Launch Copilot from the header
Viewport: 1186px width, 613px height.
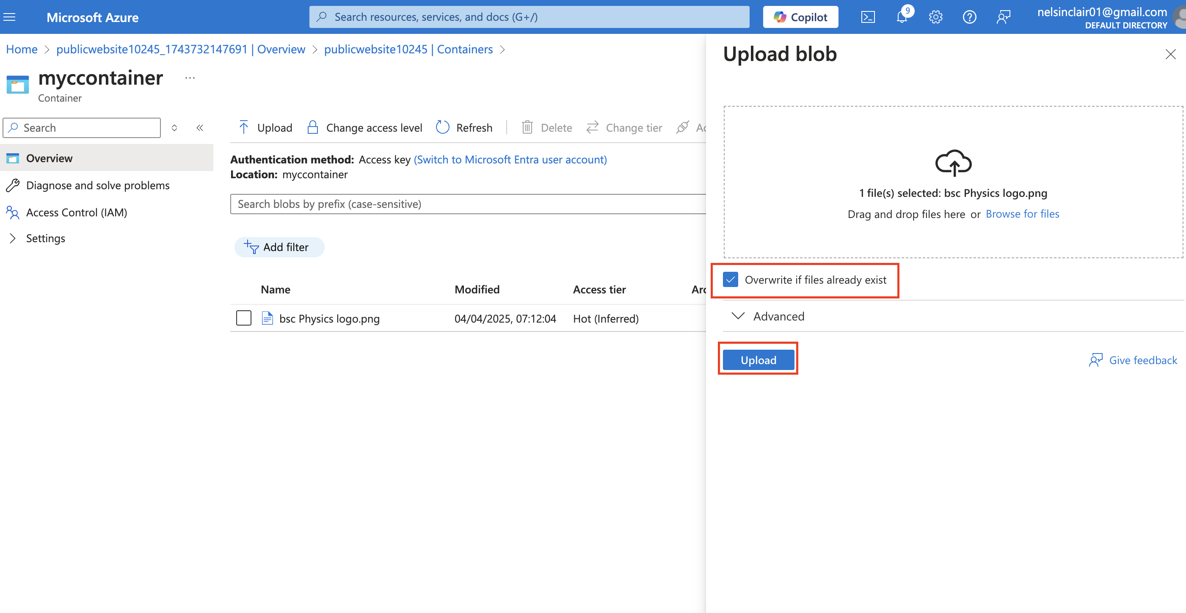(x=800, y=17)
